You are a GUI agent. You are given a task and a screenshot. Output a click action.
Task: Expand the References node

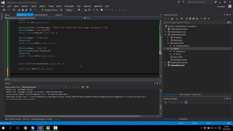click(x=168, y=40)
